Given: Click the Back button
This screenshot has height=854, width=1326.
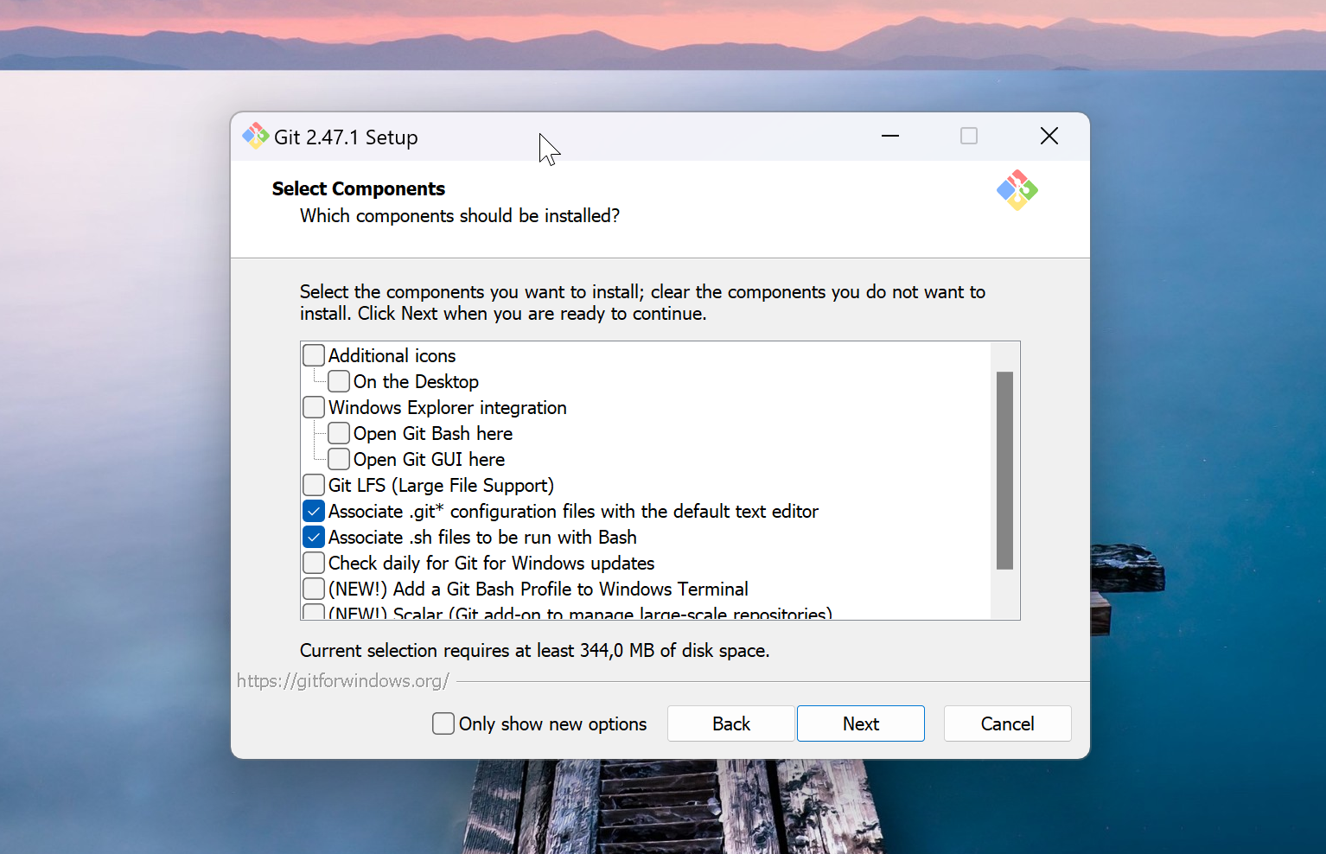Looking at the screenshot, I should coord(730,723).
